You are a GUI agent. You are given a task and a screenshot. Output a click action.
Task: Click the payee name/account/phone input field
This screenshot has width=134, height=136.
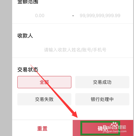click(x=75, y=50)
